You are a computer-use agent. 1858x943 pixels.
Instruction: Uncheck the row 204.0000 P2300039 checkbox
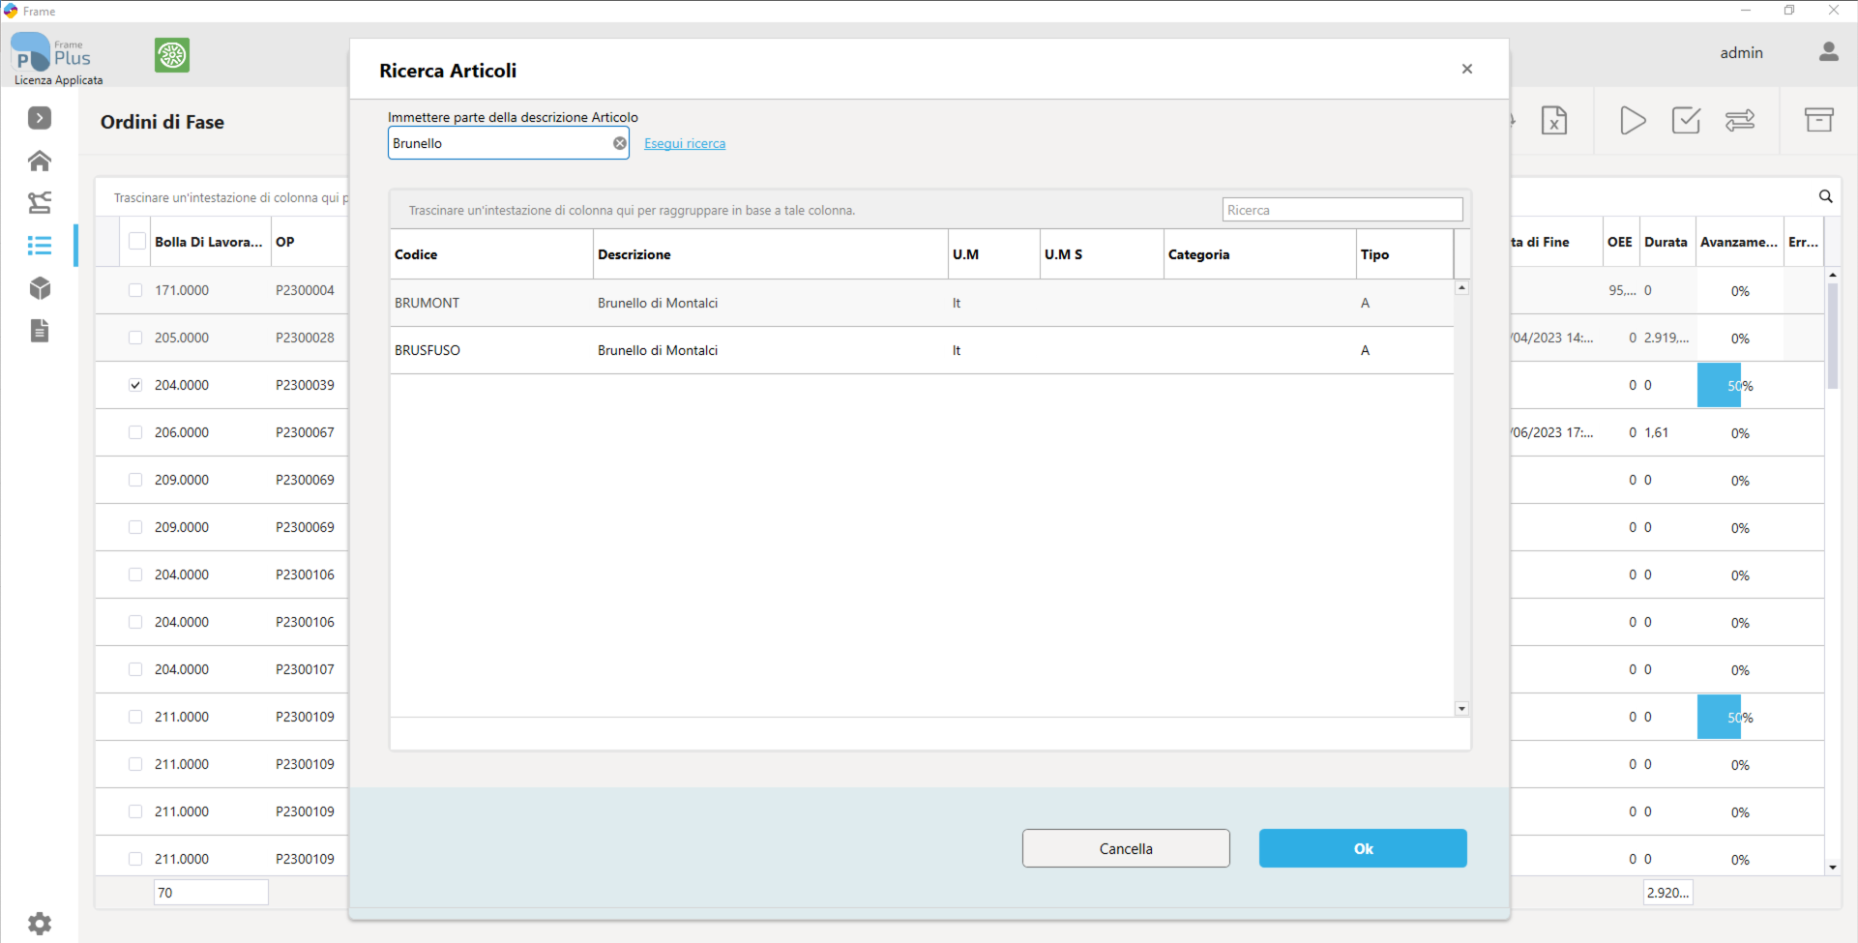pos(135,385)
